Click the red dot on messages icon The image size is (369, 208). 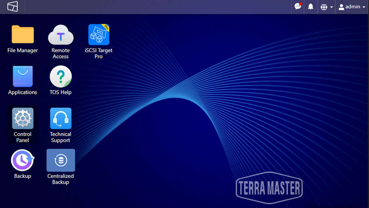point(301,4)
